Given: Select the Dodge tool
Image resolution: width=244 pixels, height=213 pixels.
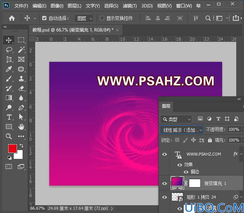Looking at the screenshot, I should pyautogui.click(x=9, y=107).
